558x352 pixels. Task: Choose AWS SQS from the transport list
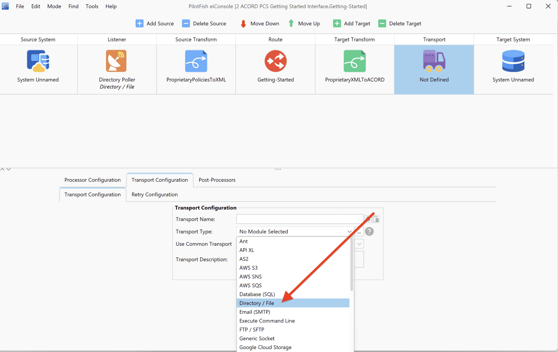click(293, 285)
